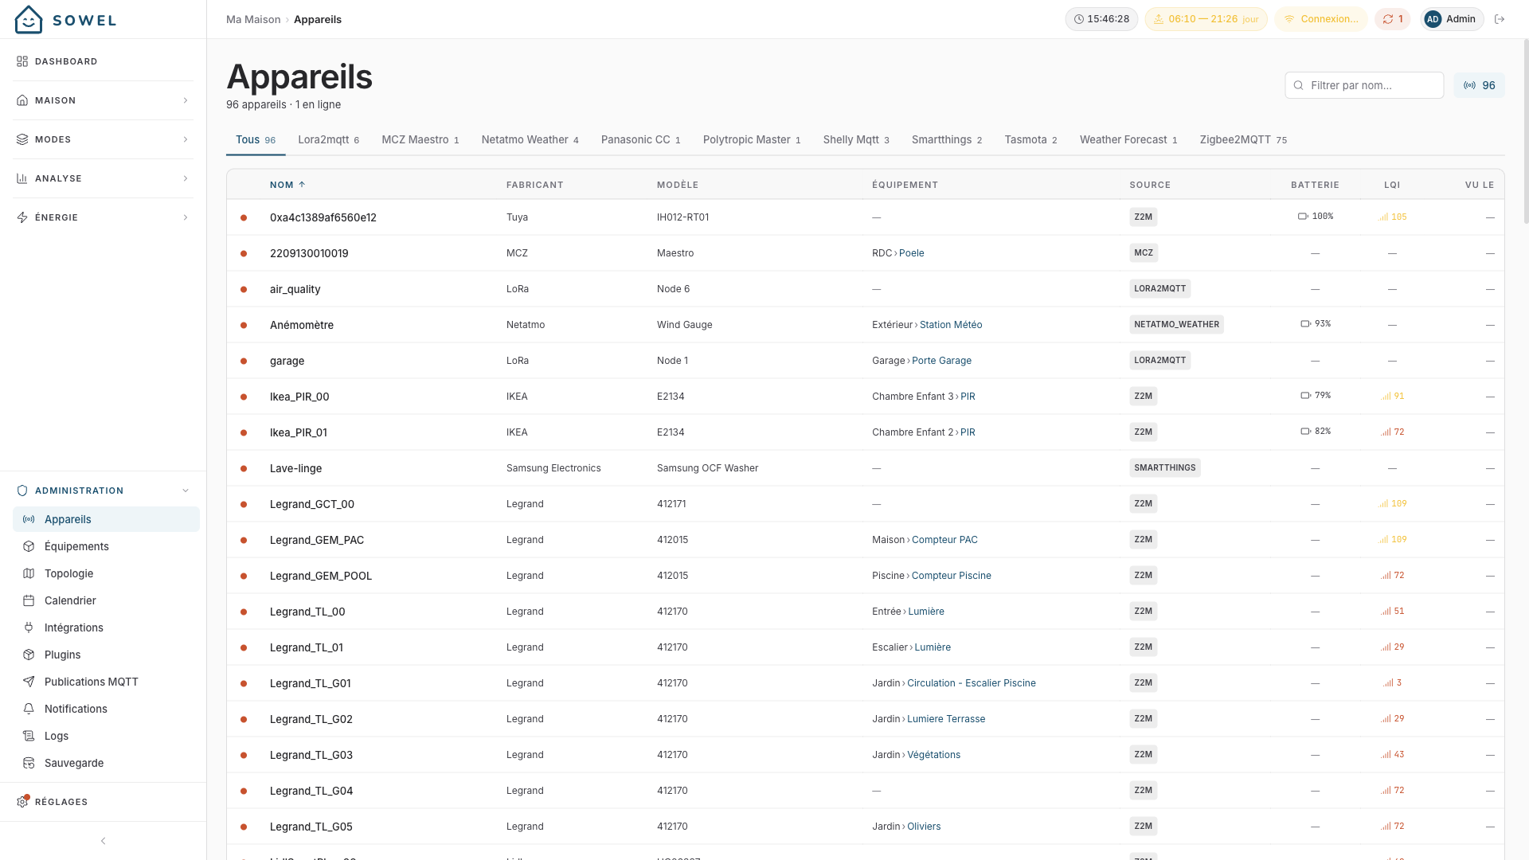Click the Intégrations plug icon

click(x=29, y=627)
